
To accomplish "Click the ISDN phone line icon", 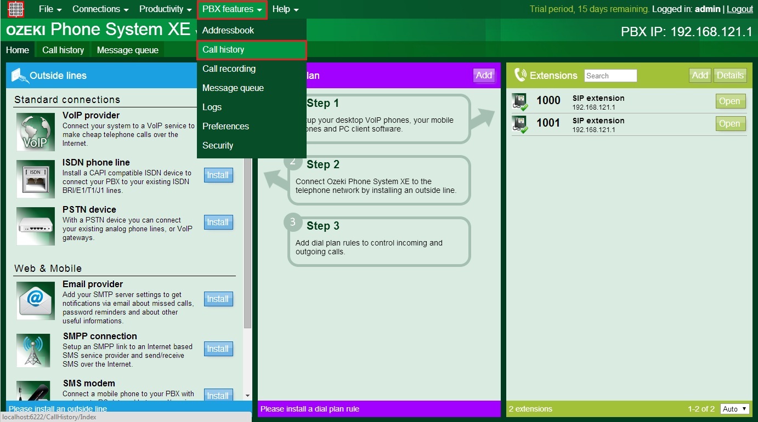I will 36,179.
